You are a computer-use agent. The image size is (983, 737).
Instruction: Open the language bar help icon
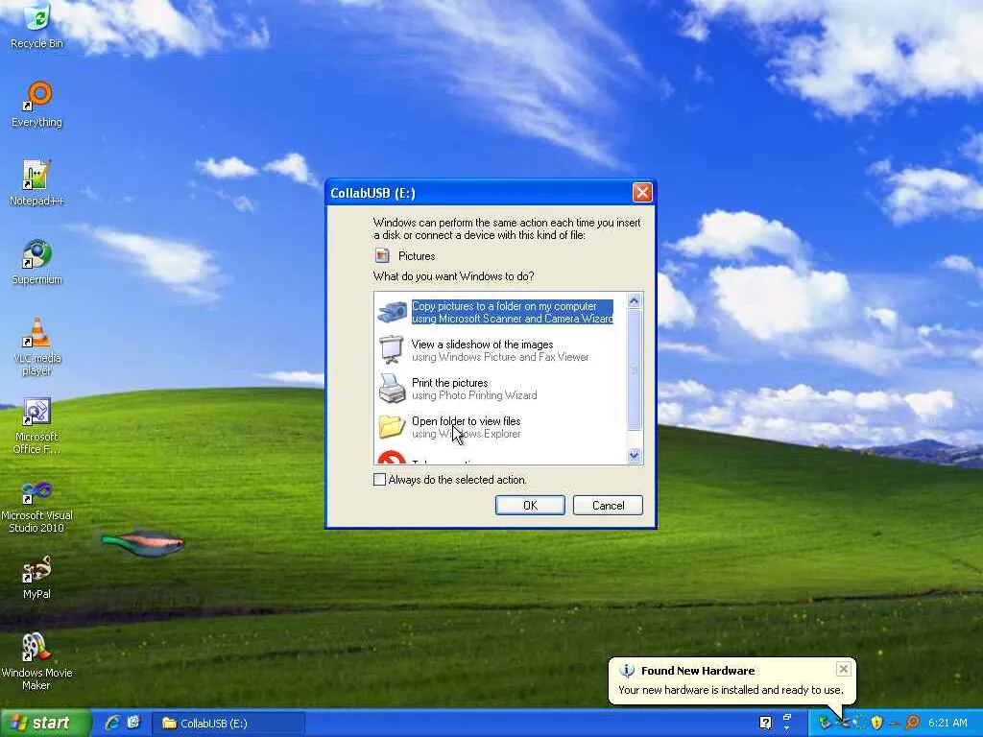coord(765,724)
